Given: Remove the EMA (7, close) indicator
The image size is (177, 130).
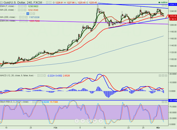Looking at the screenshot, I should coord(25,6).
